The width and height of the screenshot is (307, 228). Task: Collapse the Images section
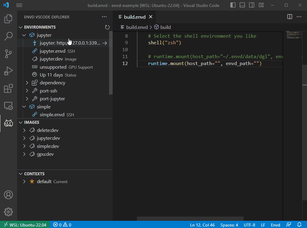click(20, 122)
